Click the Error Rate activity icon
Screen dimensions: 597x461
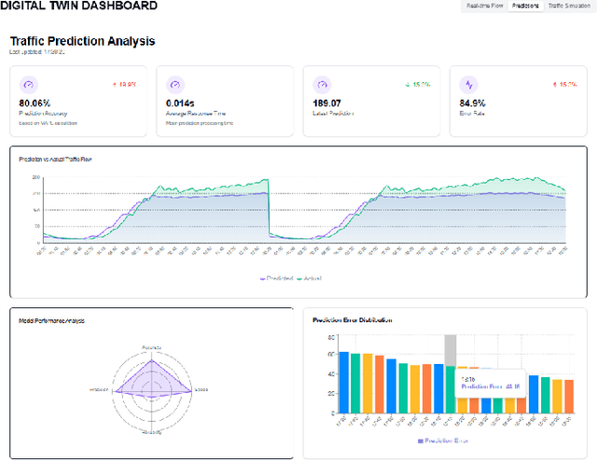pos(468,85)
